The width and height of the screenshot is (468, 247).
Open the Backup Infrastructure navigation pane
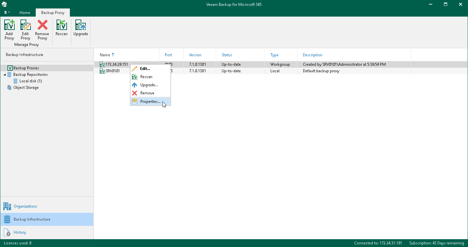[47, 219]
